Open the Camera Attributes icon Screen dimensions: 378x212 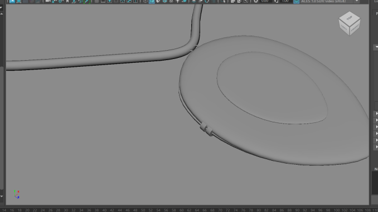[61, 1]
